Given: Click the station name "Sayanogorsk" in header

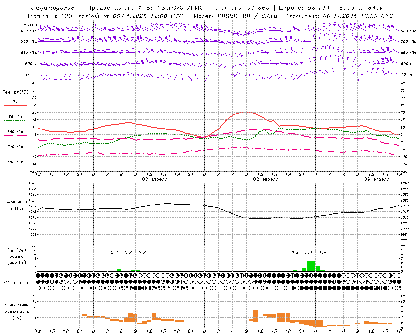Looking at the screenshot, I should pyautogui.click(x=53, y=8).
